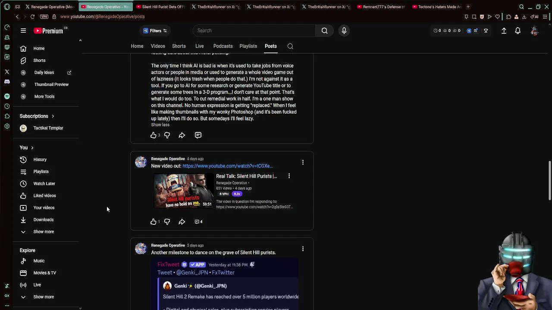552x310 pixels.
Task: Collapse the AI post with 'Show less'
Action: point(160,125)
